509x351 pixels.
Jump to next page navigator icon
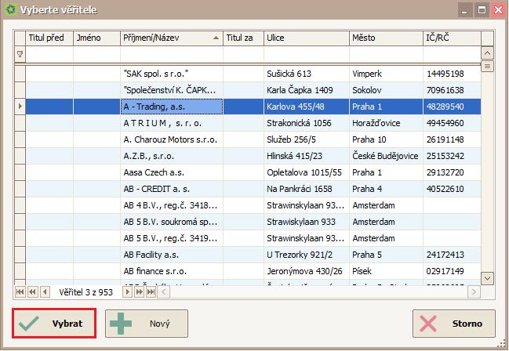coord(139,292)
